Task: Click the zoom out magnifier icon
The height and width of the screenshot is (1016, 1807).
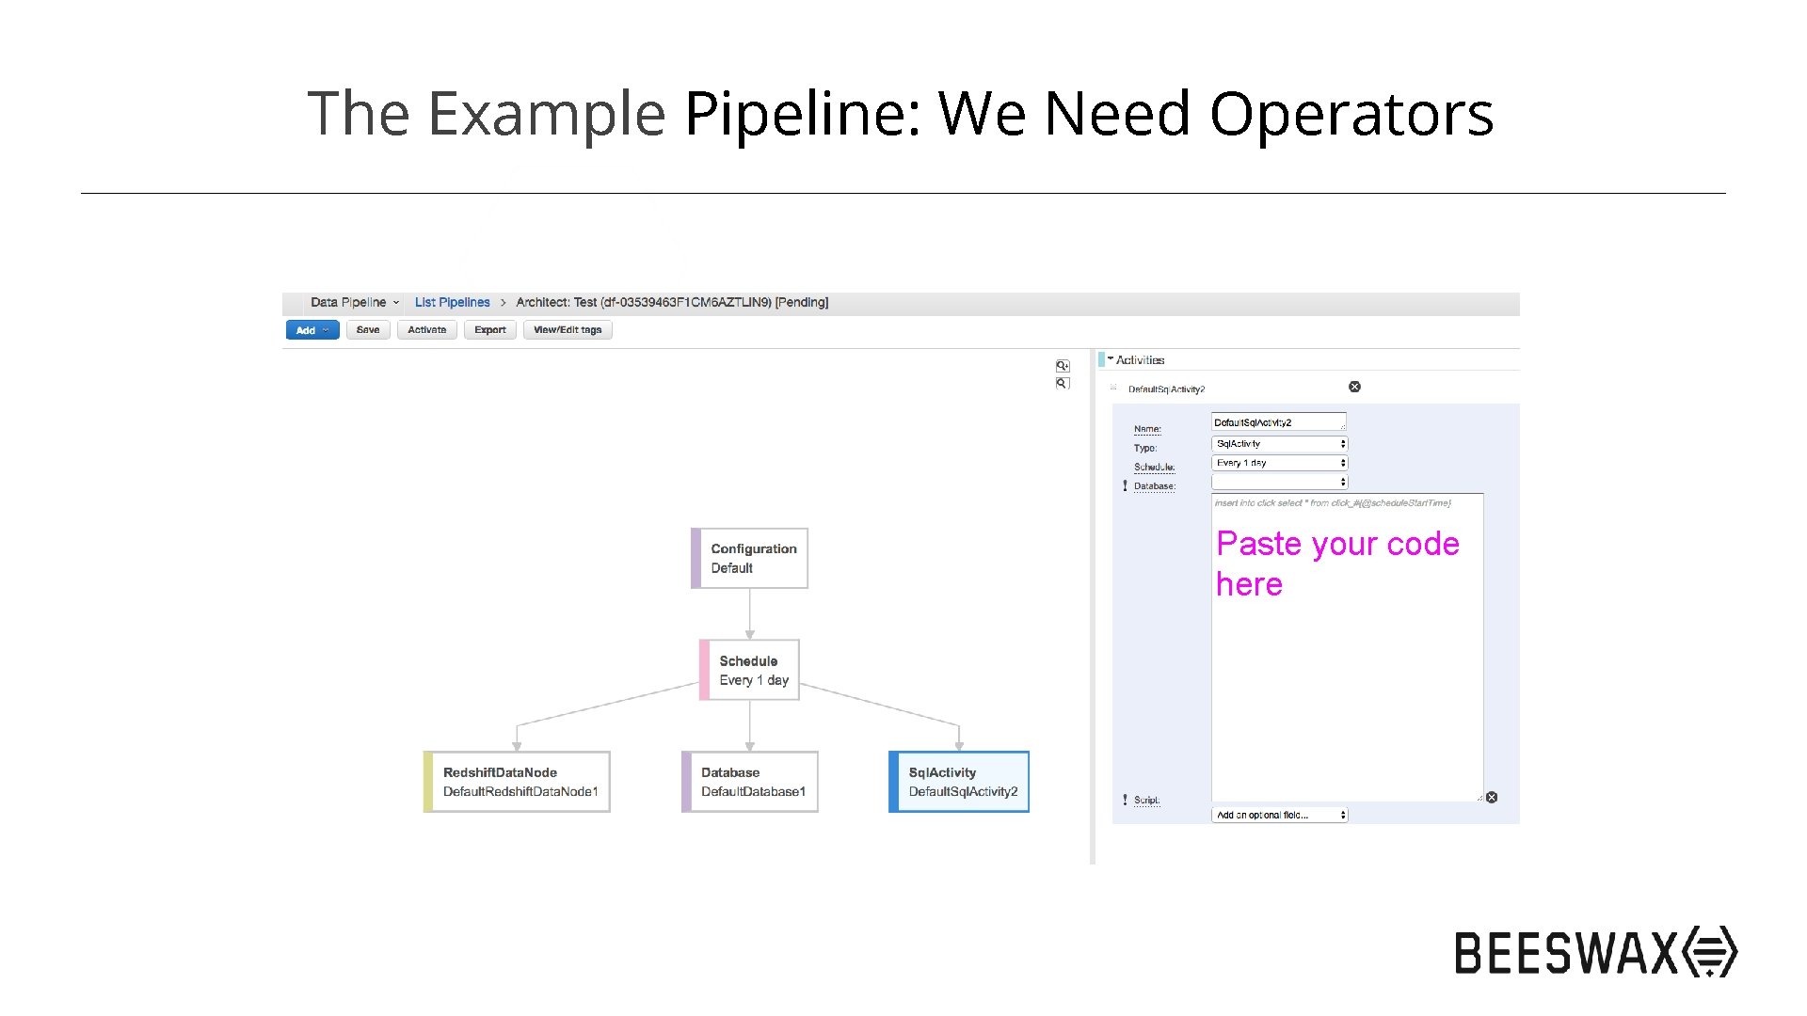Action: coord(1063,384)
